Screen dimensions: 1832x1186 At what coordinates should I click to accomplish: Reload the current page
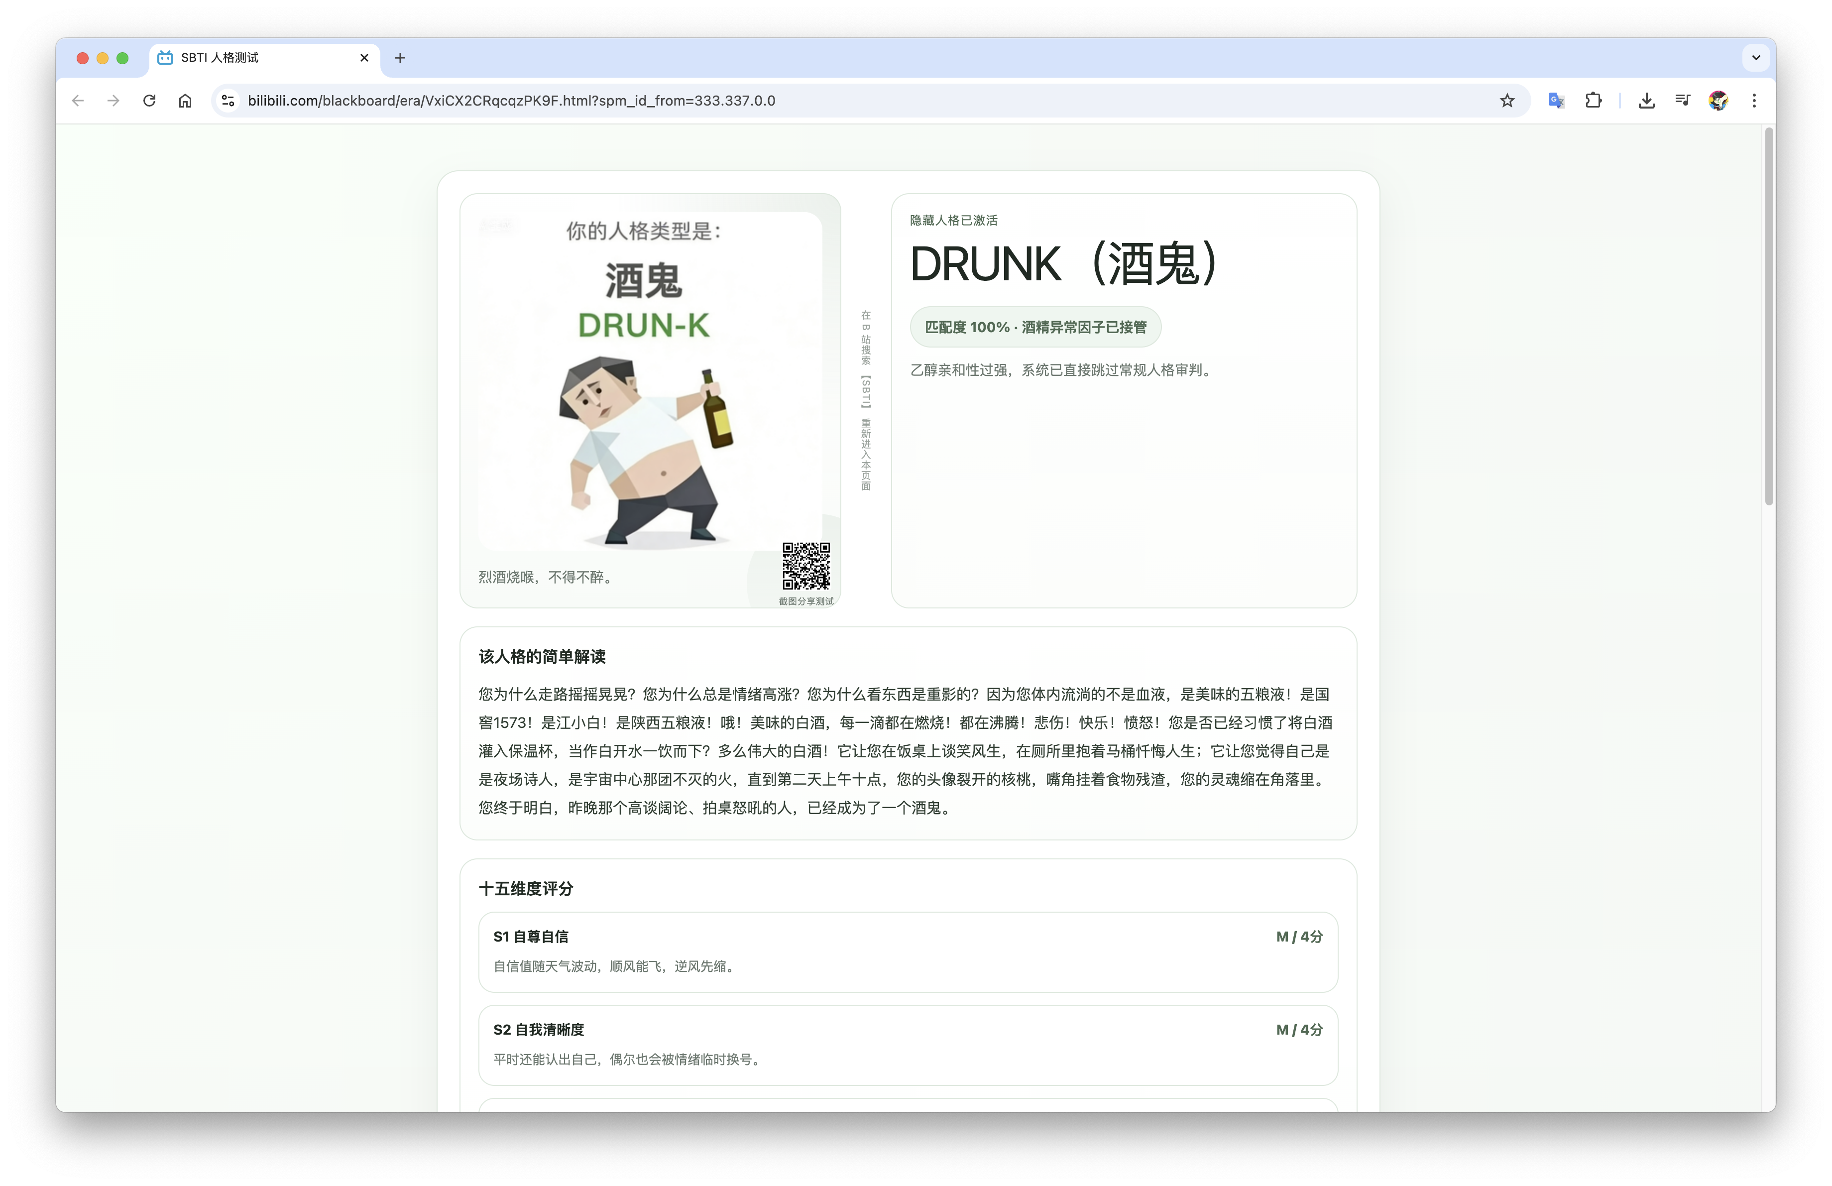point(149,100)
